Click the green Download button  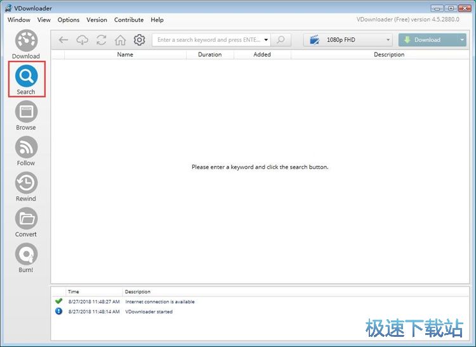click(428, 40)
